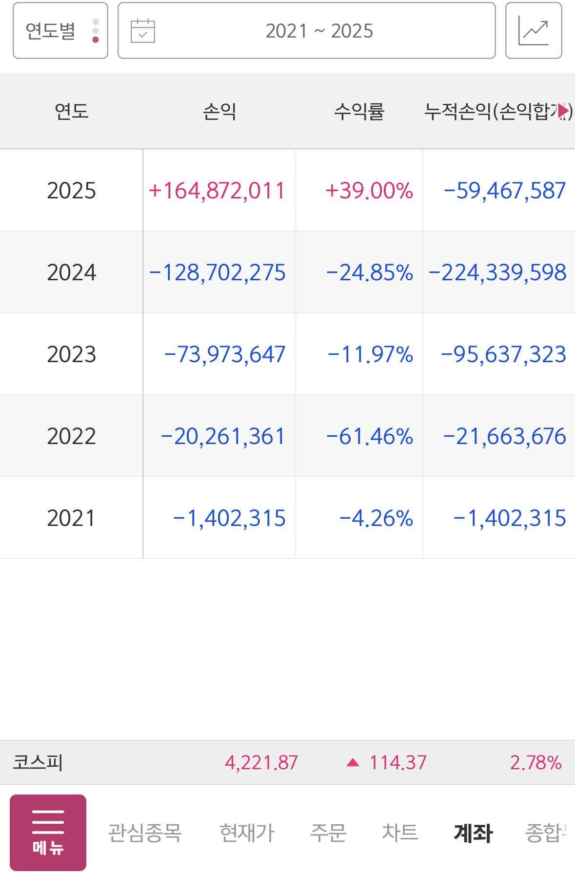Tap the 누적손익 column header

493,111
